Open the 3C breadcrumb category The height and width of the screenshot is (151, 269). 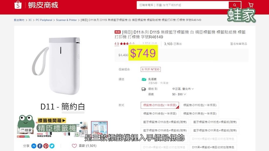(30, 20)
